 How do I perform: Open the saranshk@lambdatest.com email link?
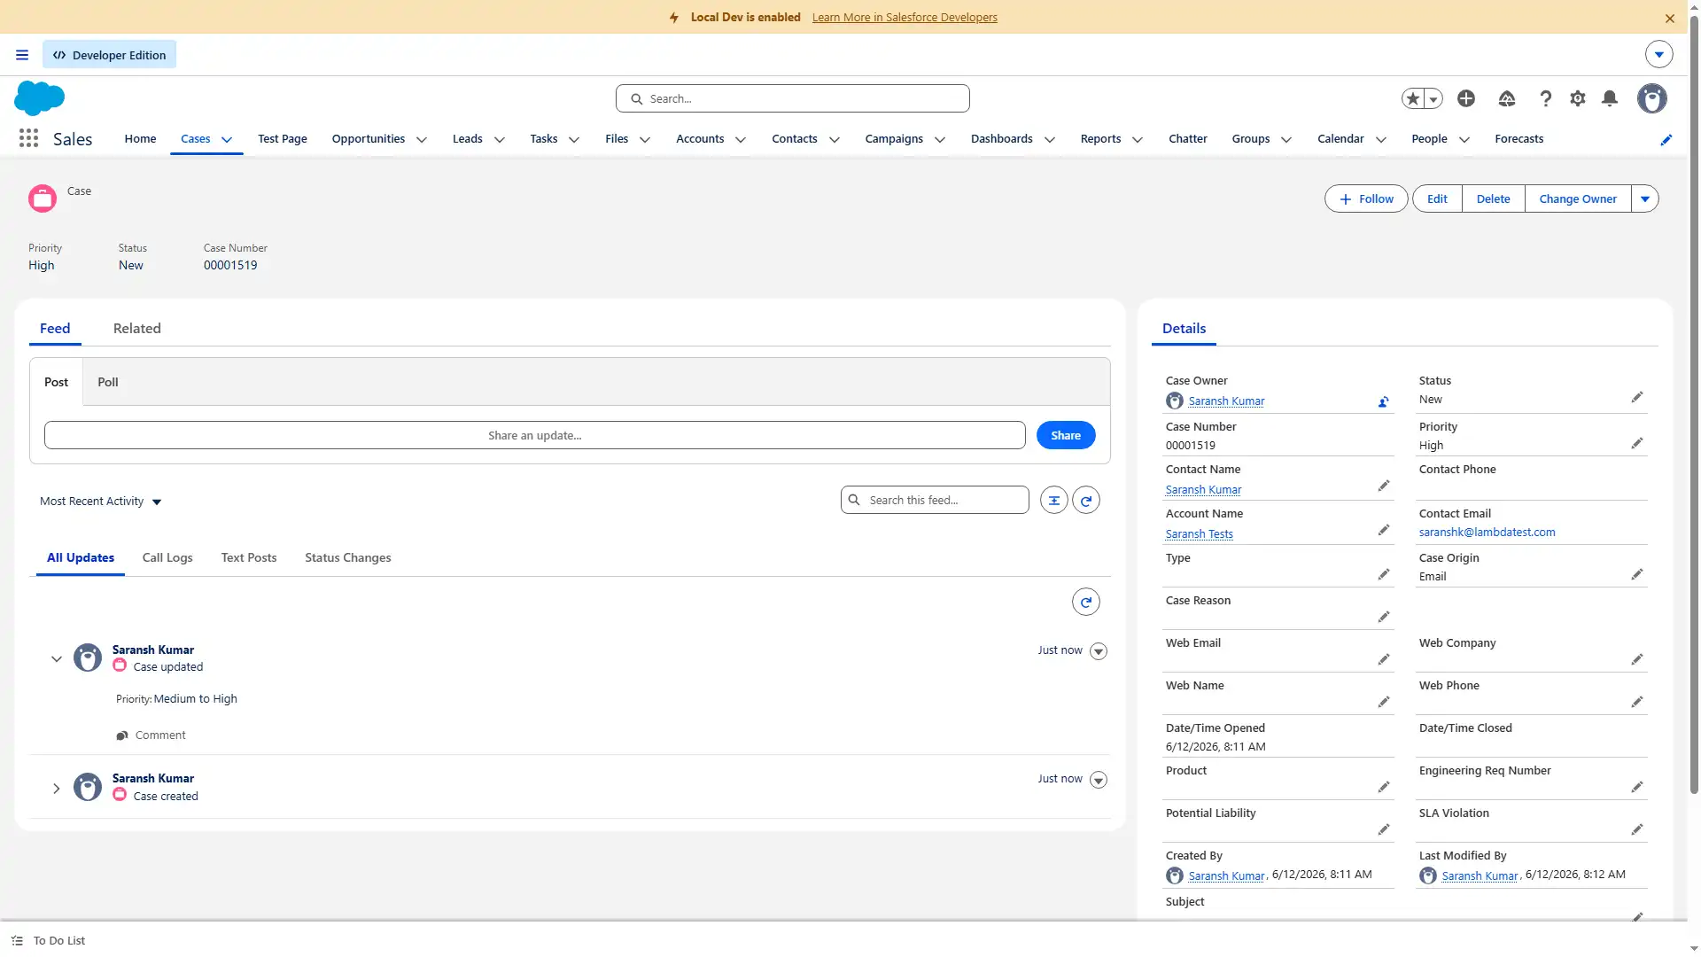pyautogui.click(x=1487, y=532)
